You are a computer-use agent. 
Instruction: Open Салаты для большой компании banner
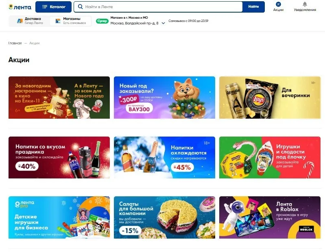tap(164, 217)
